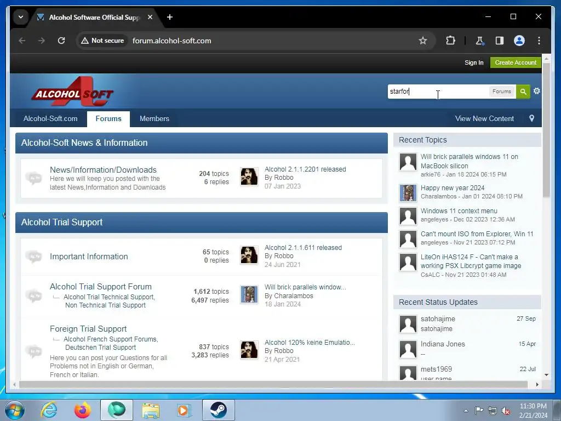The image size is (561, 421).
Task: Open Foreign Trial Support forum
Action: (x=88, y=329)
